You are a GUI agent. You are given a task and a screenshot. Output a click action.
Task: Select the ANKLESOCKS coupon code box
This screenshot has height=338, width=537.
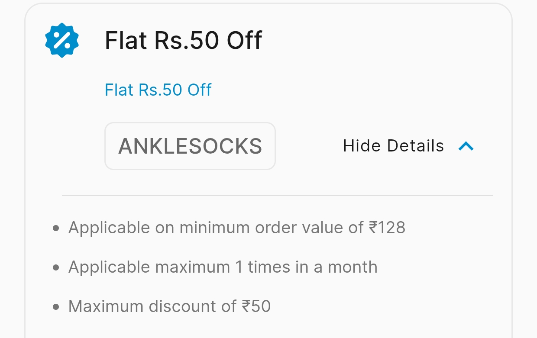click(190, 146)
